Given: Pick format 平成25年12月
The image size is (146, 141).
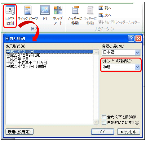Looking at the screenshot, I should click(17, 59).
